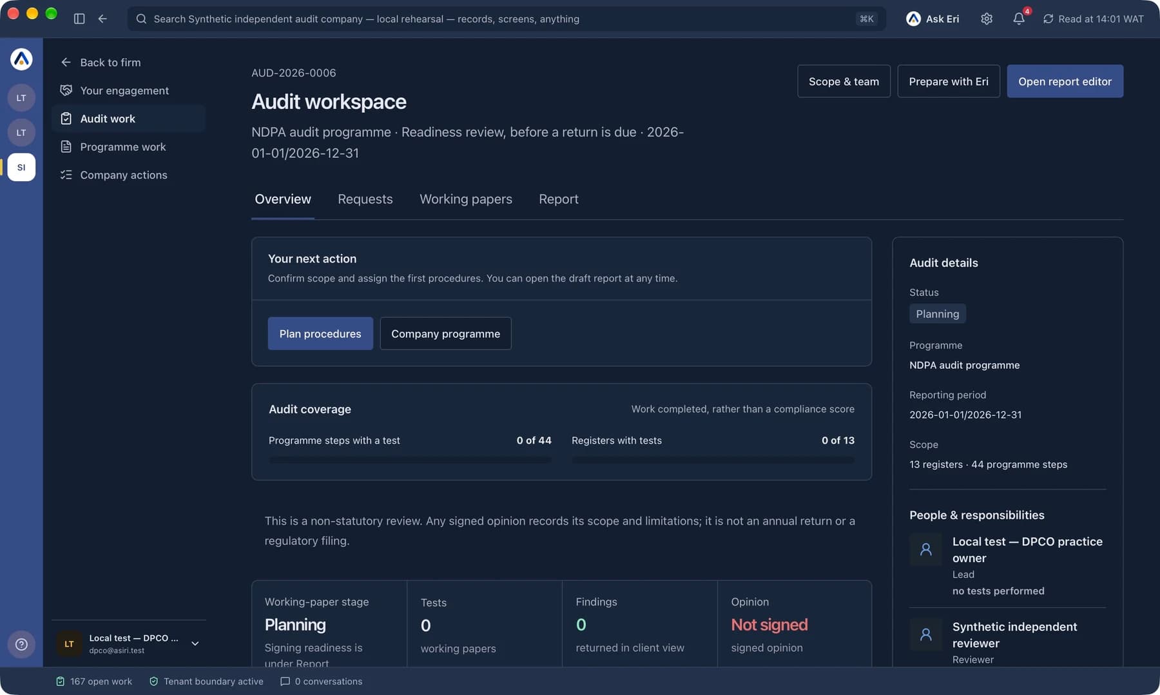This screenshot has width=1160, height=695.
Task: Open settings gear icon
Action: tap(987, 19)
